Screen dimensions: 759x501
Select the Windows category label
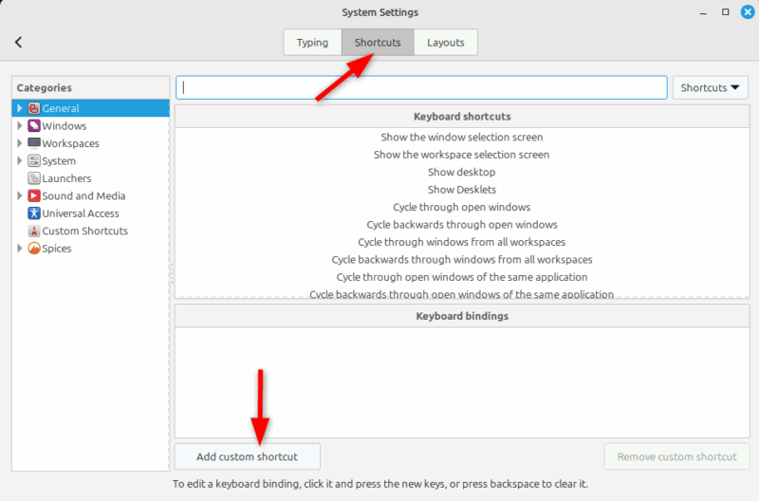tap(65, 126)
